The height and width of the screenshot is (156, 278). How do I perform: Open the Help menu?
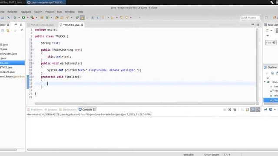point(80,12)
